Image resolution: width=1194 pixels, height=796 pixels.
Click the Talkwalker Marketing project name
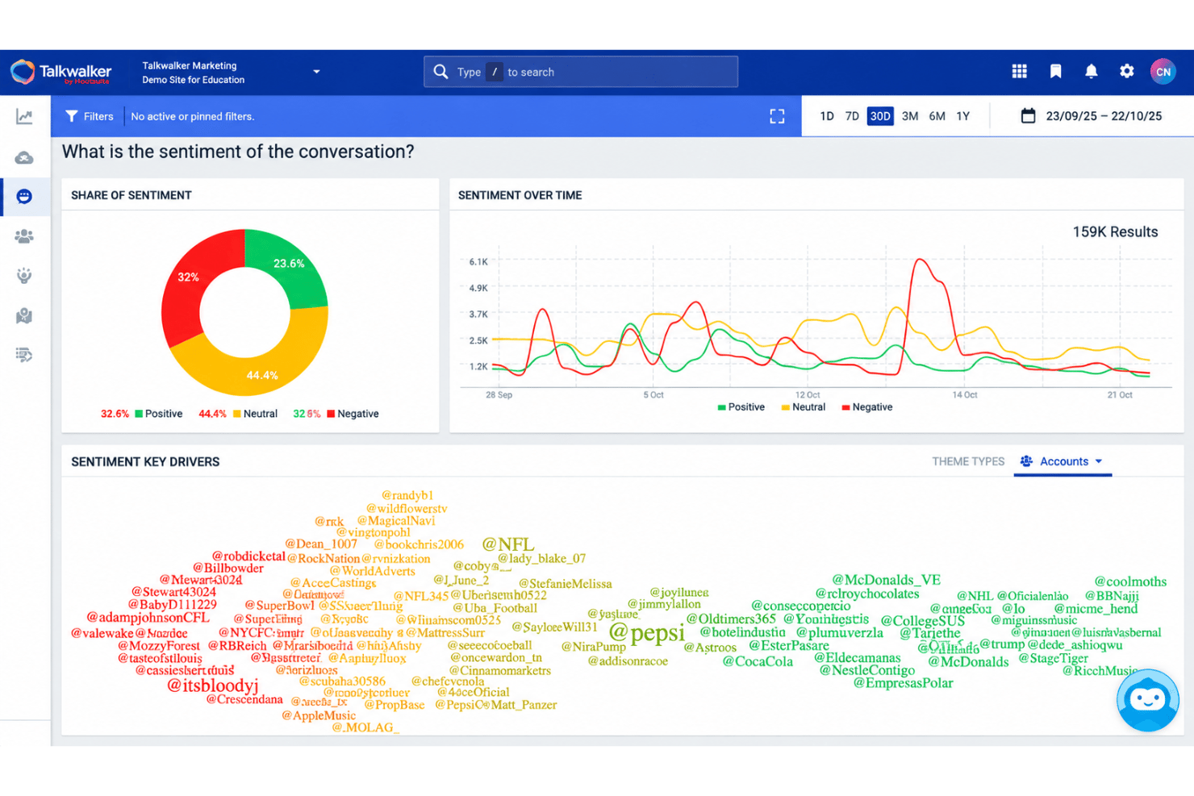coord(190,65)
